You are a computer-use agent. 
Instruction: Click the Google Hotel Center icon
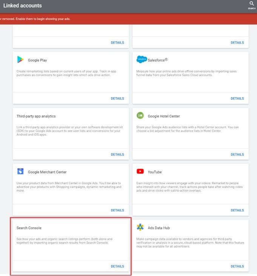coord(140,116)
